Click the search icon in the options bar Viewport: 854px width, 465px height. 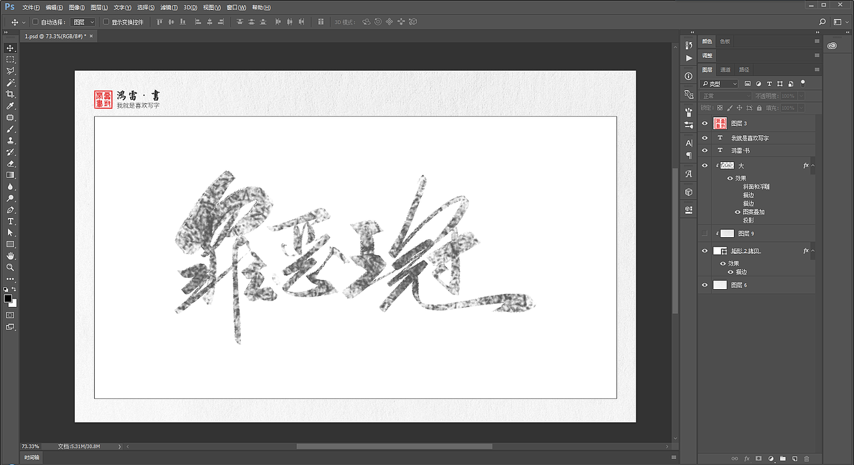tap(823, 22)
